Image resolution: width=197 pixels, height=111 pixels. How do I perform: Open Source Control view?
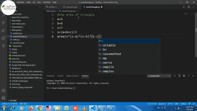pyautogui.click(x=3, y=23)
